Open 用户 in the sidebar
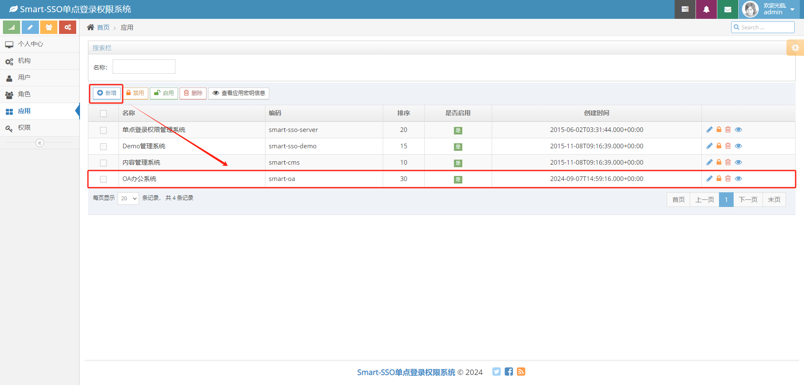This screenshot has width=804, height=385. pos(40,78)
